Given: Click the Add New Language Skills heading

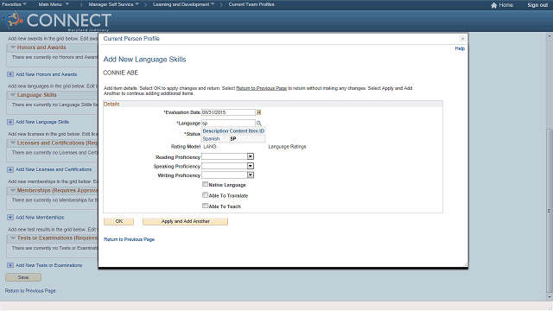Looking at the screenshot, I should 144,60.
